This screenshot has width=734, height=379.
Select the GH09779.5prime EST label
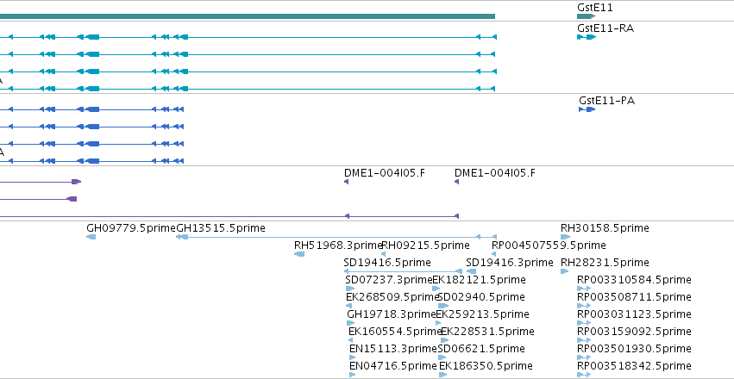pos(132,228)
